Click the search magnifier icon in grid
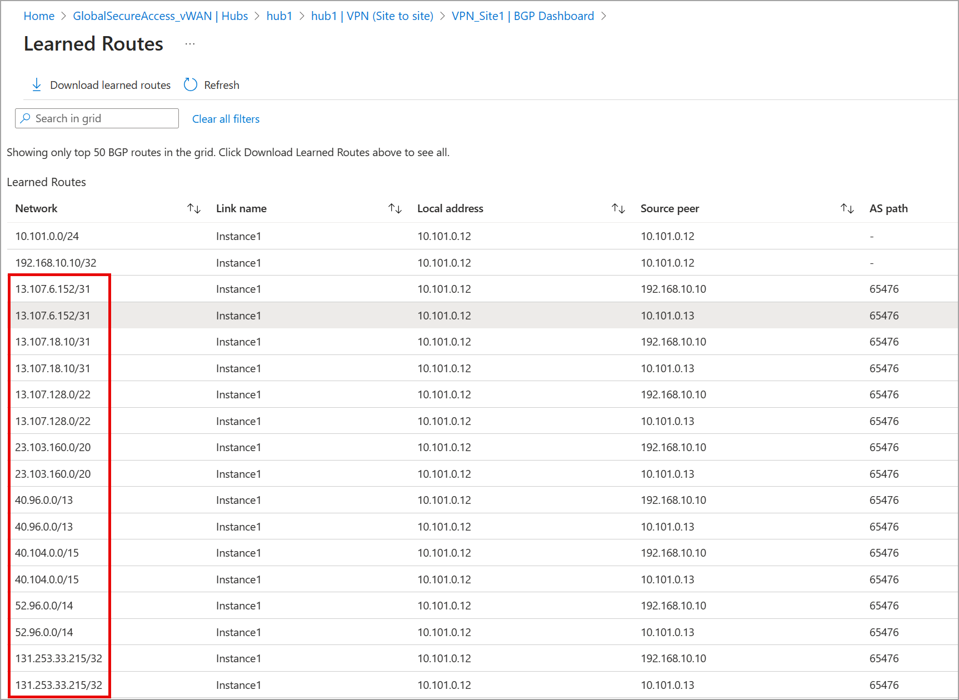Screen dimensions: 959x700 pyautogui.click(x=25, y=118)
